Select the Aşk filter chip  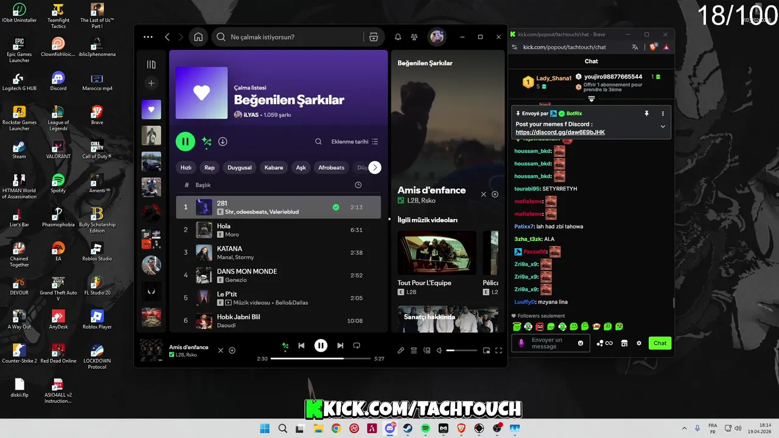coord(301,168)
